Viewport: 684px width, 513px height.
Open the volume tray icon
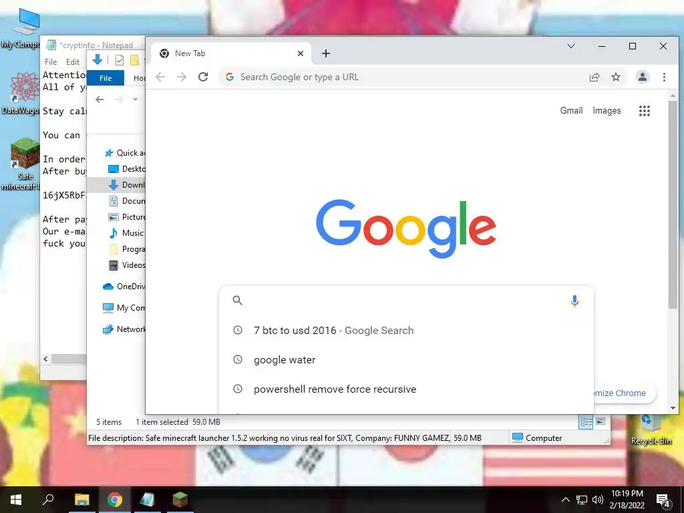pos(598,500)
